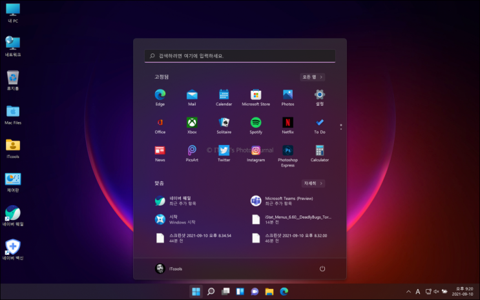The image size is (480, 300).
Task: Open Edge from the taskbar
Action: (284, 292)
